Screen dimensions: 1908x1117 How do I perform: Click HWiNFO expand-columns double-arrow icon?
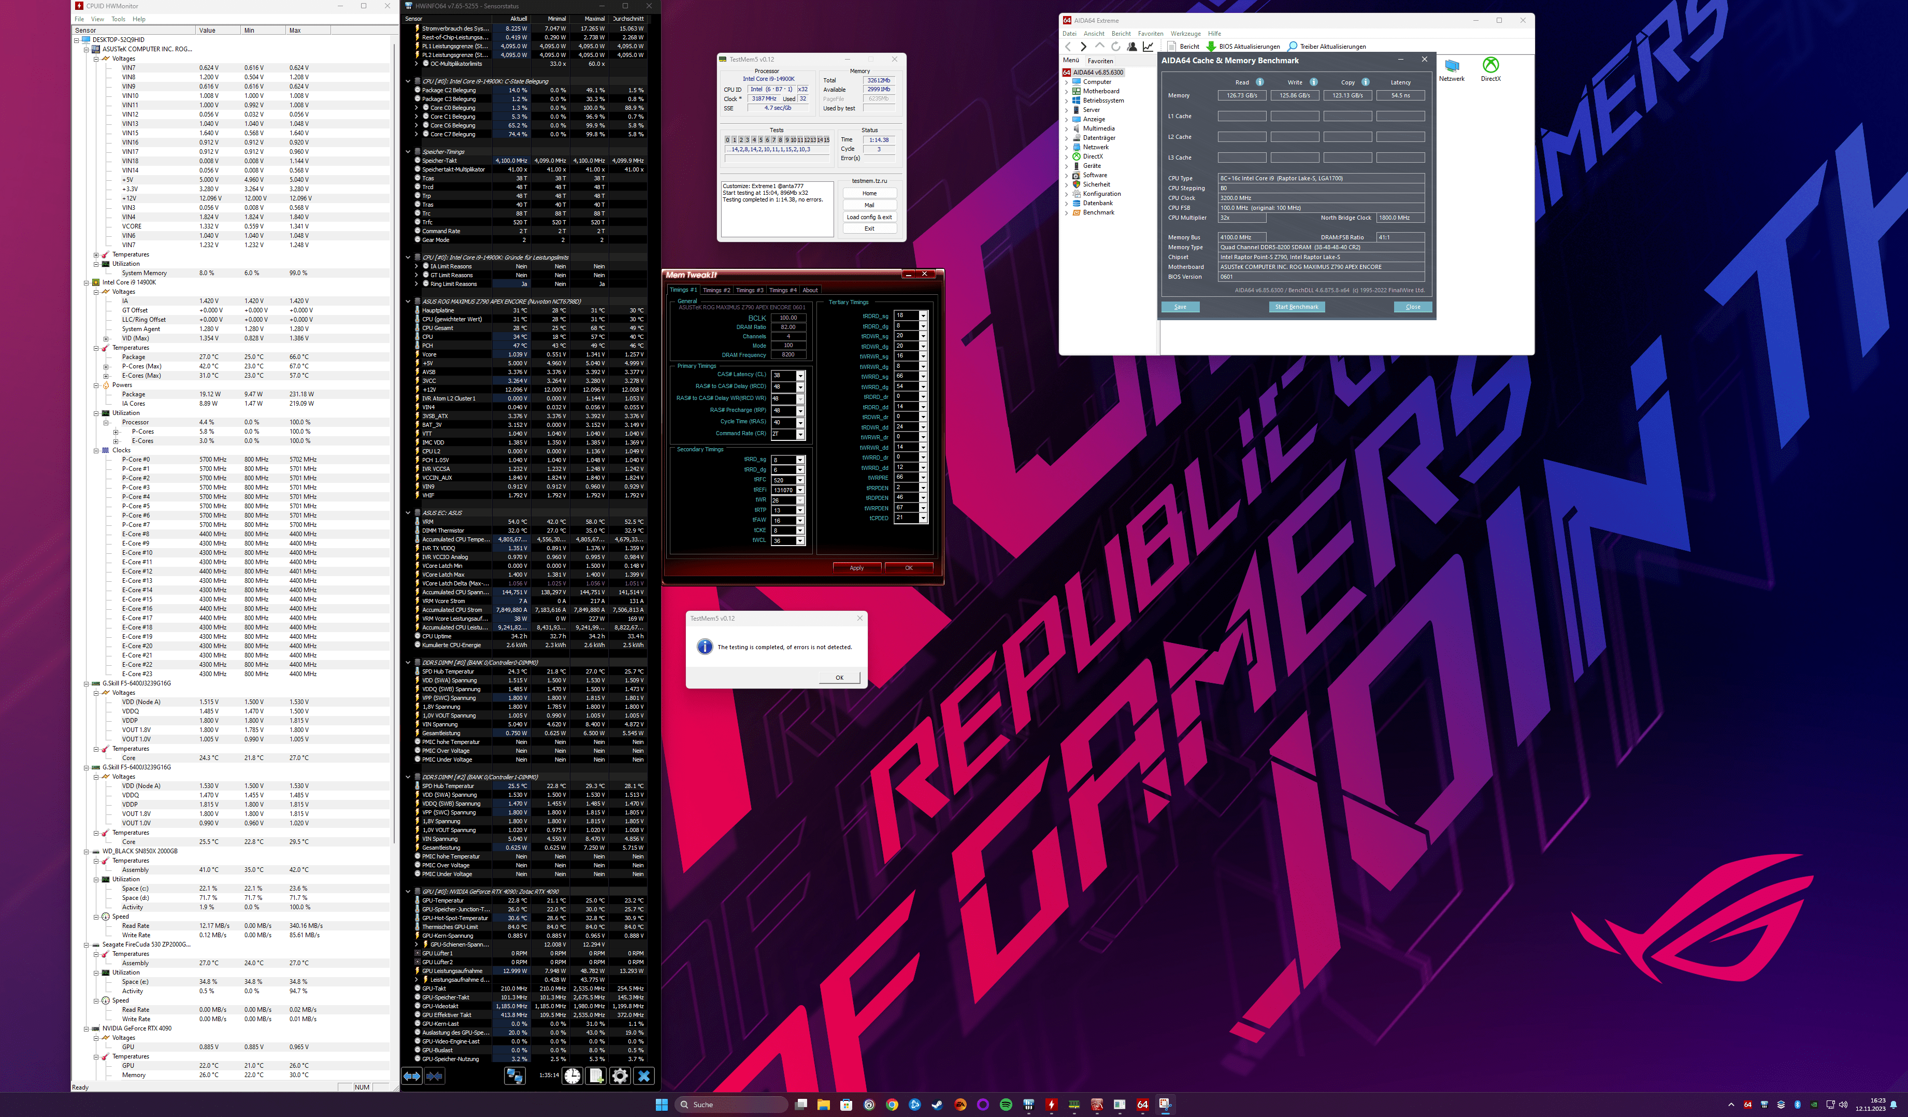click(x=412, y=1076)
